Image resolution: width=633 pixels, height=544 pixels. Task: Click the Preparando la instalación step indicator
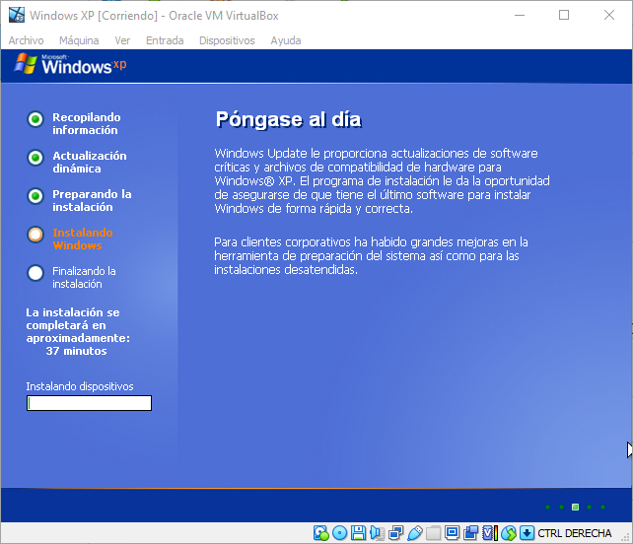(35, 196)
